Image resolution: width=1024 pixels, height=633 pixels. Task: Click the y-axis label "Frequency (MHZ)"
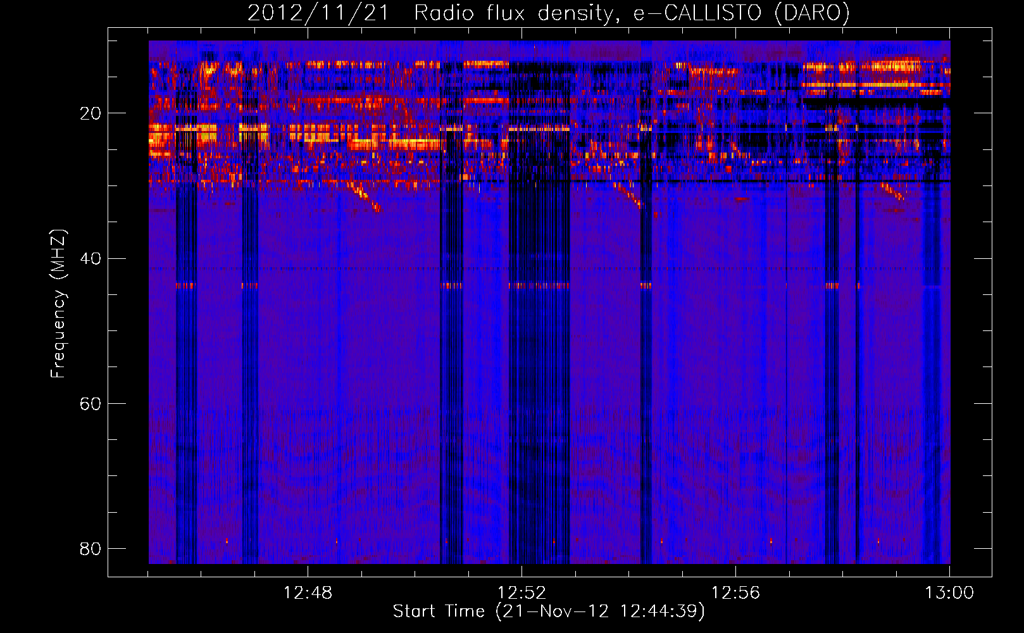click(x=58, y=304)
